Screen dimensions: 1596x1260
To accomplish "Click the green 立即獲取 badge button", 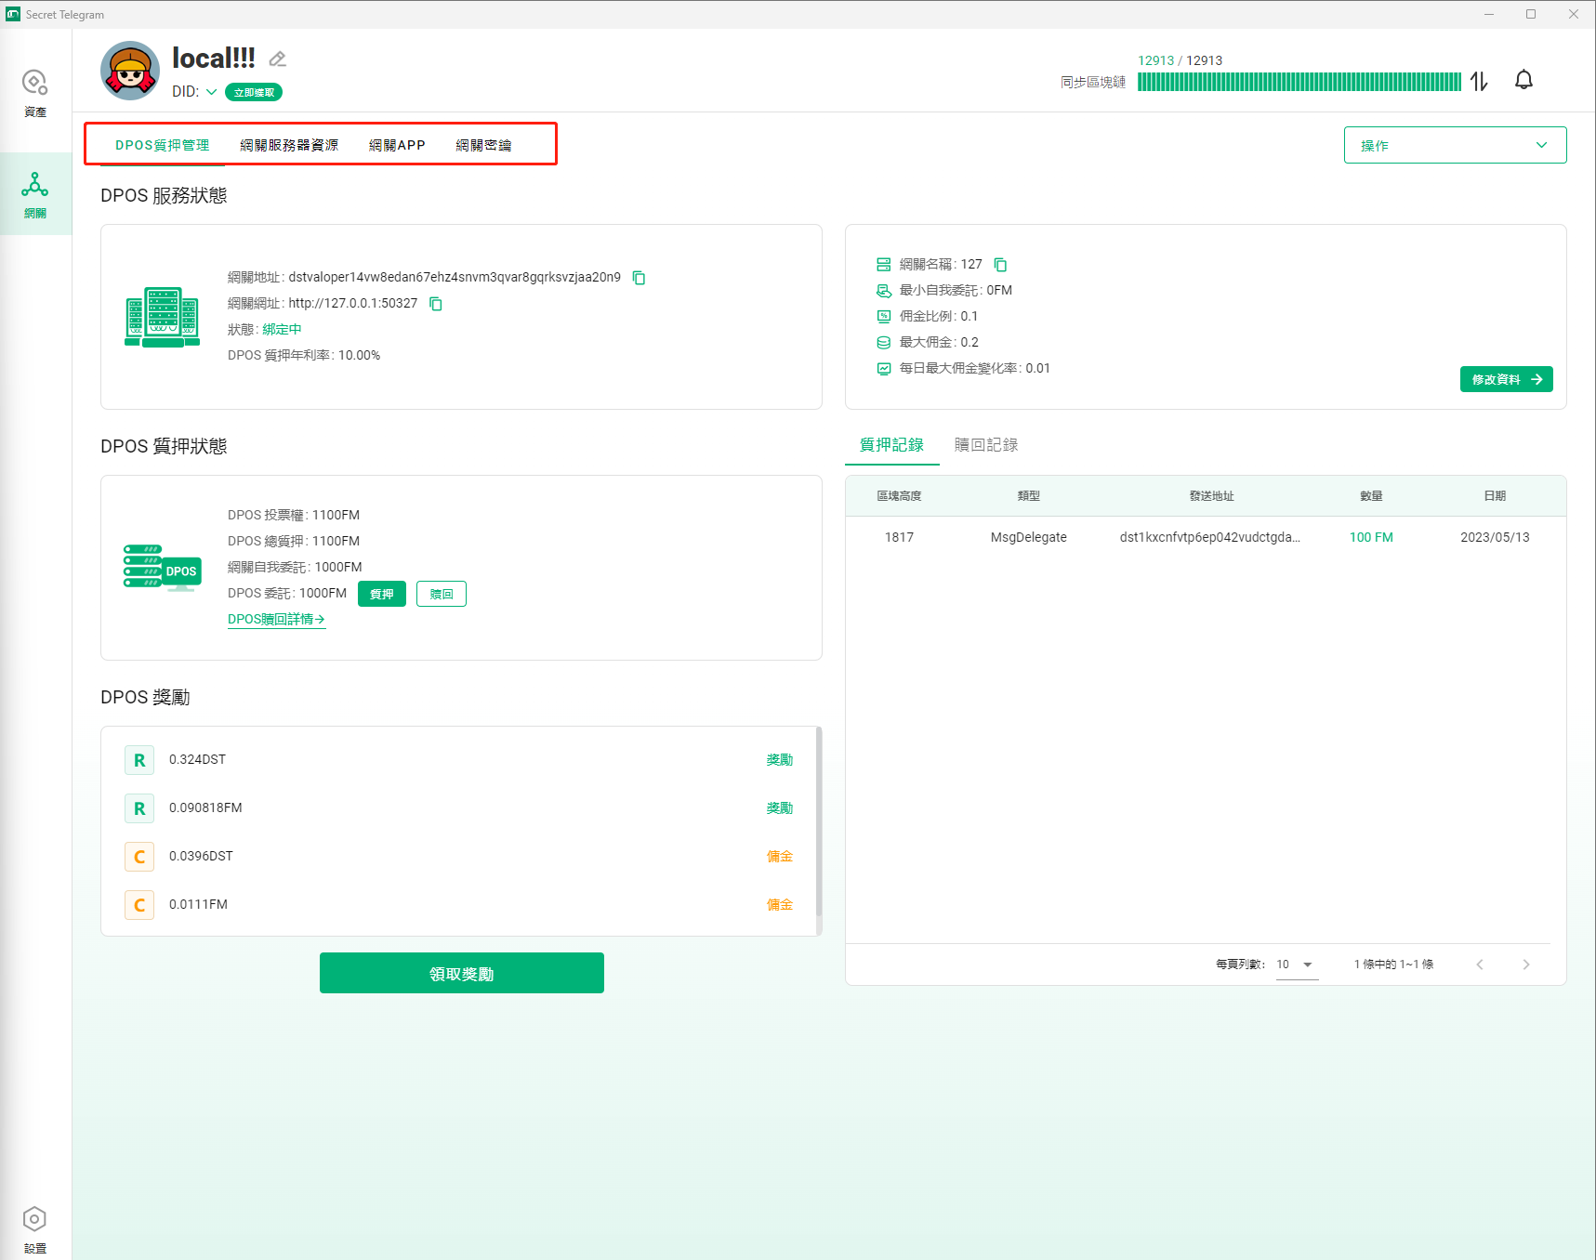I will coord(254,92).
